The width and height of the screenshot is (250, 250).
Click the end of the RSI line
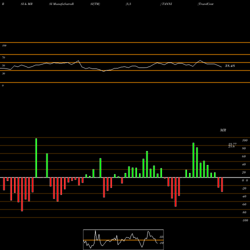point(221,67)
